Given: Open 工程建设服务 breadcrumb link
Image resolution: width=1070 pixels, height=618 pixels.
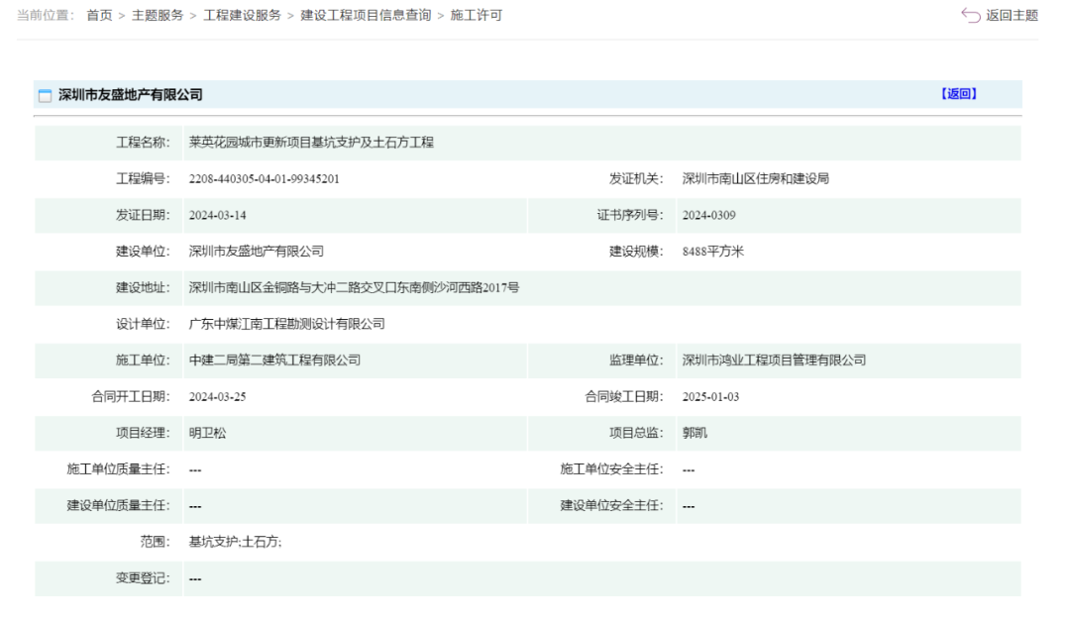Looking at the screenshot, I should tap(242, 16).
